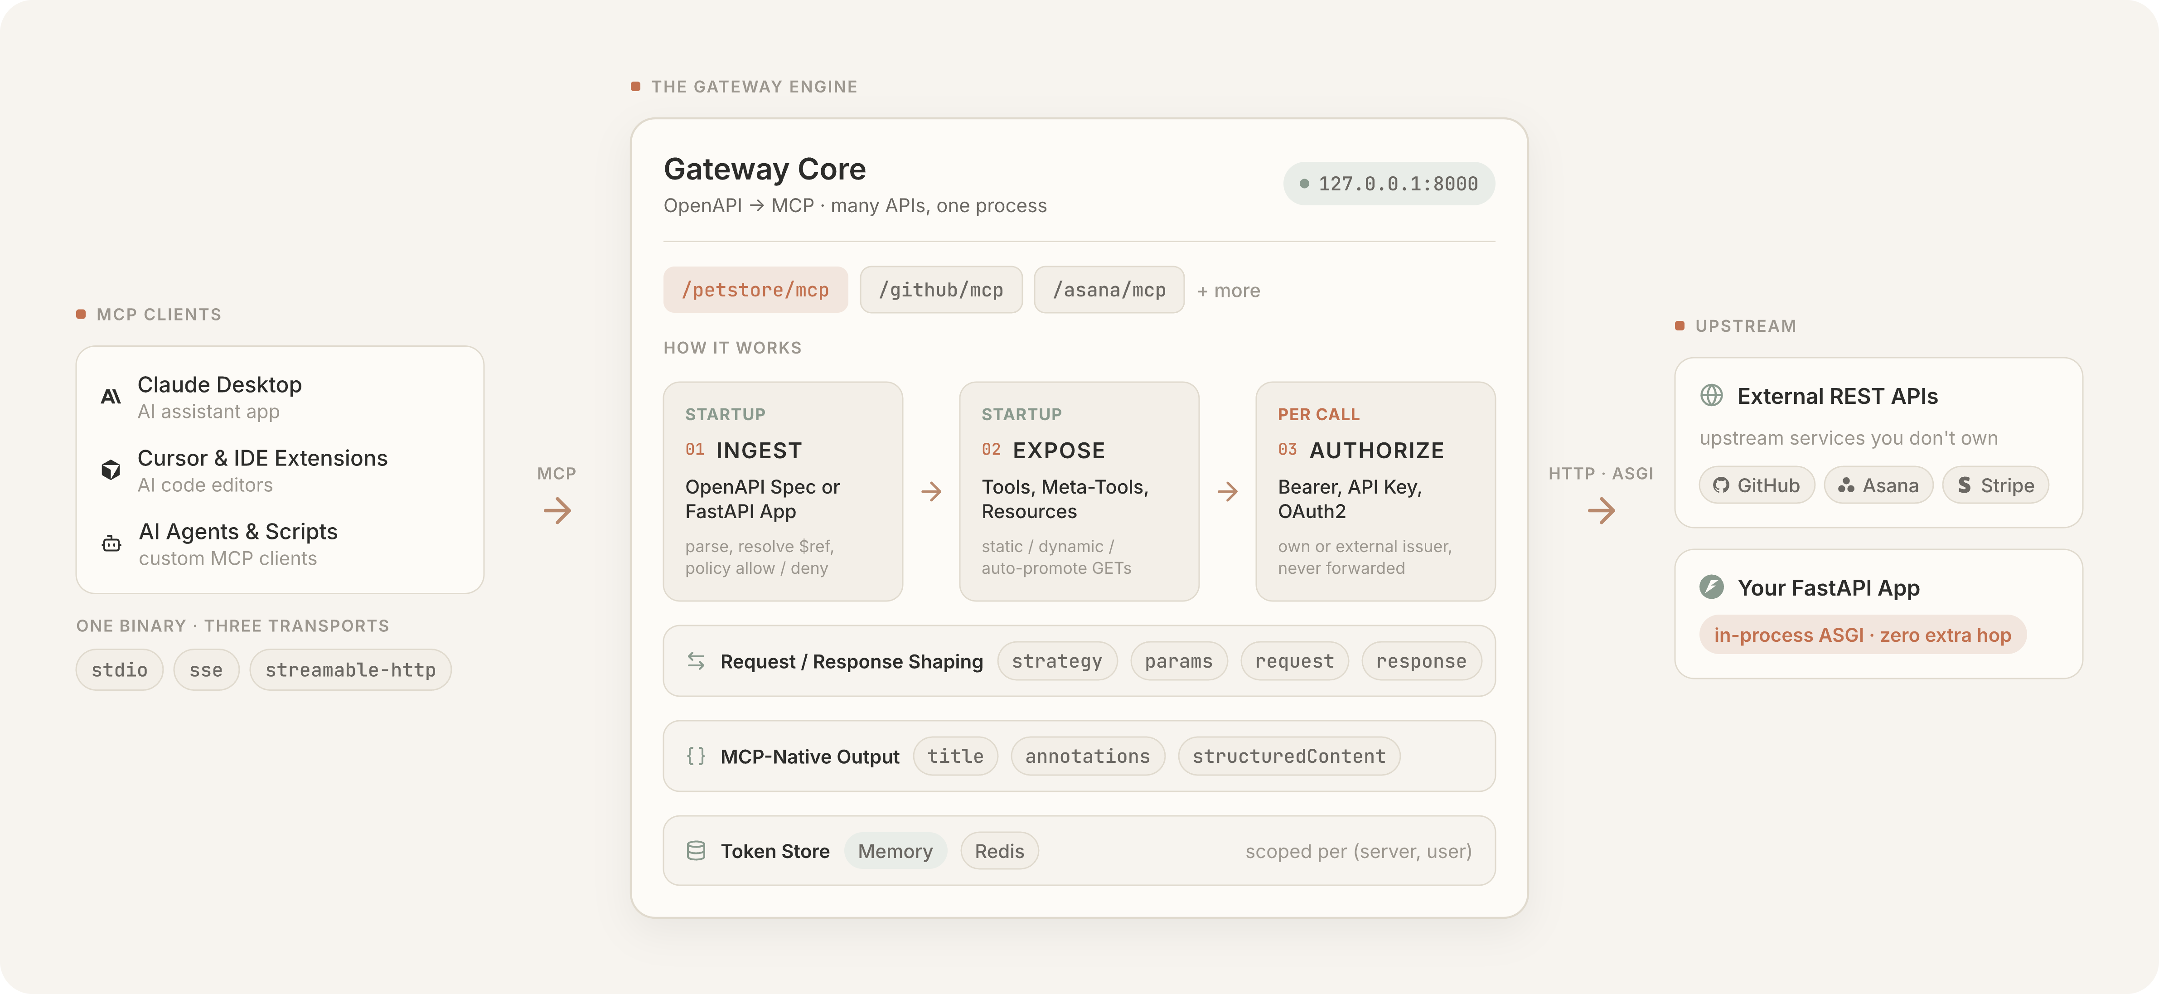2159x994 pixels.
Task: Click the annotations output chip
Action: pos(1088,756)
